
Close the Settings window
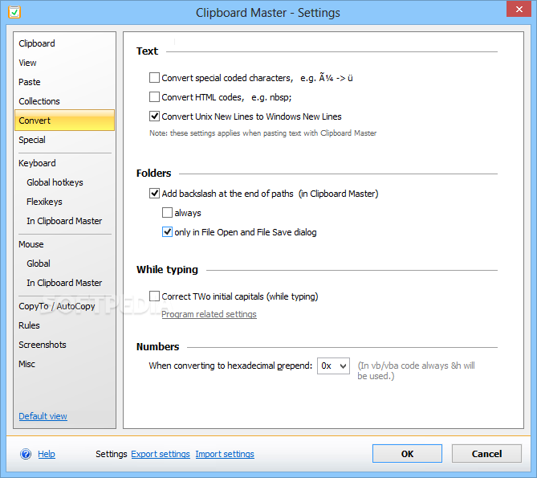click(519, 10)
